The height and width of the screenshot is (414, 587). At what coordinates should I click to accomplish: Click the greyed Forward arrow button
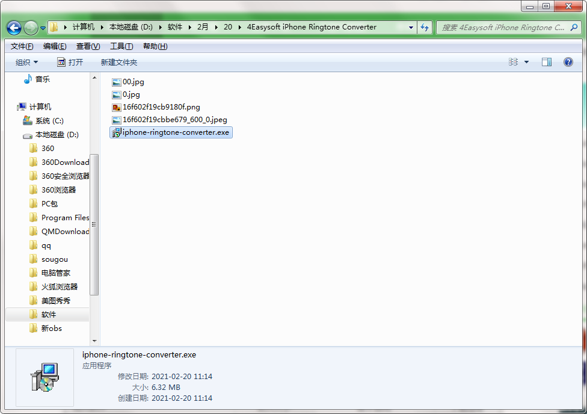click(x=31, y=27)
